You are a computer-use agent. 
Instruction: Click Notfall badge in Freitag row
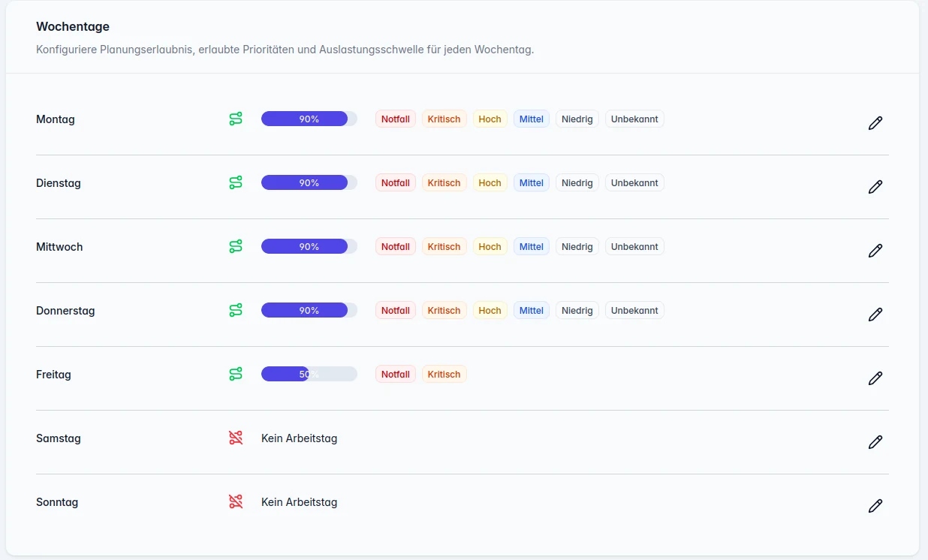point(396,374)
